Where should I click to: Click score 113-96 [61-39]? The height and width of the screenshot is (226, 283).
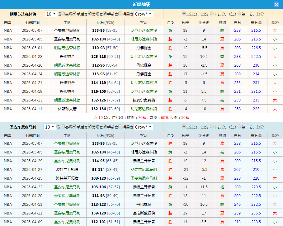pos(106,74)
